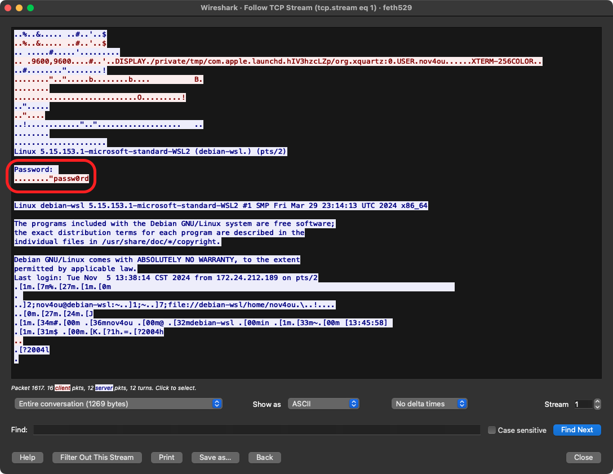Filter Out This Stream from capture

(x=97, y=457)
